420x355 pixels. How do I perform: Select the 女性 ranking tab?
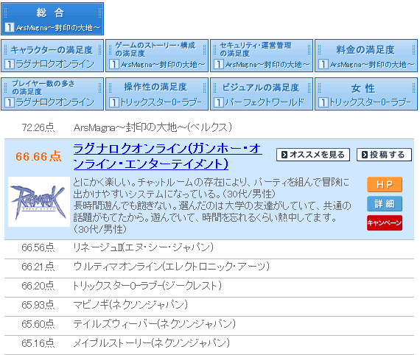coord(366,94)
